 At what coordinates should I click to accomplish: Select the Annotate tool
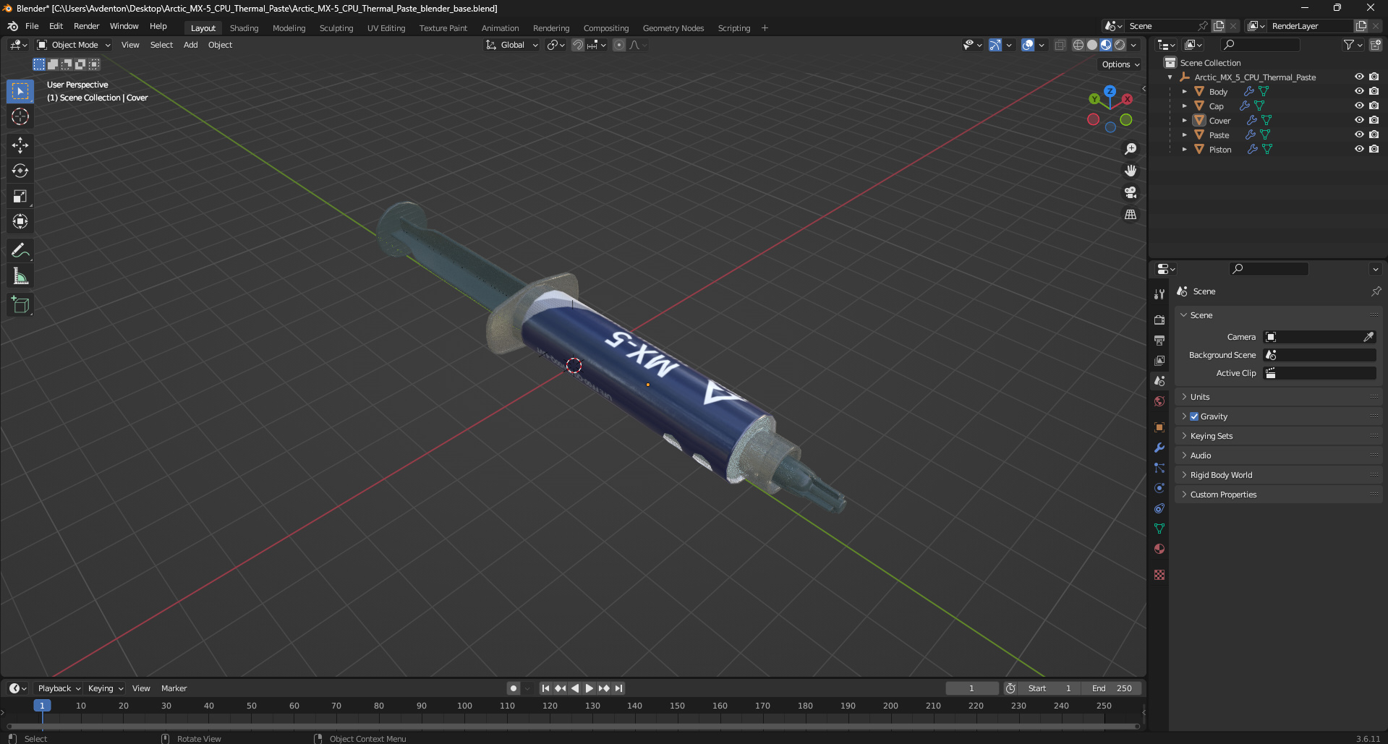[20, 250]
